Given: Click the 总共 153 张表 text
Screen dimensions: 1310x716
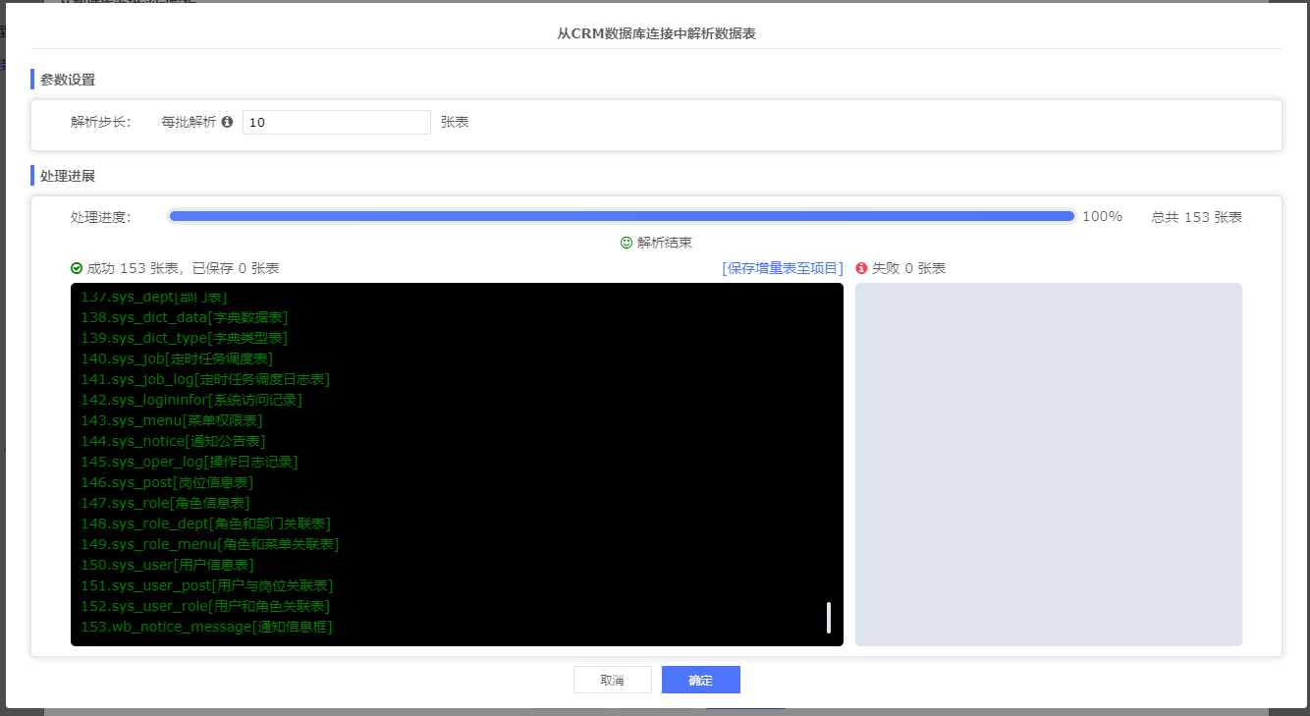Looking at the screenshot, I should pos(1197,217).
